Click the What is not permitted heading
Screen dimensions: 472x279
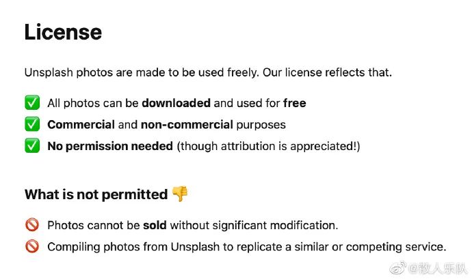coord(96,194)
